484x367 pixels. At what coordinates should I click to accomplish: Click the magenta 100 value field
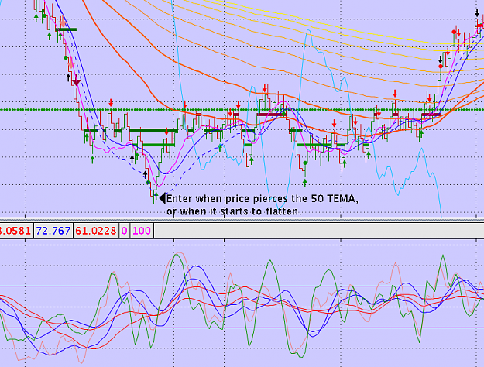(x=142, y=231)
